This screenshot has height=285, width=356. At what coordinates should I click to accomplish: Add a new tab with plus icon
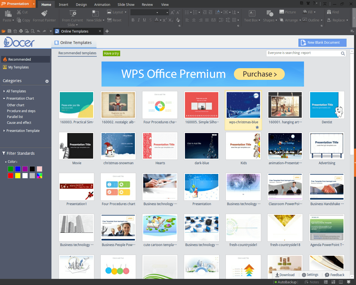(x=107, y=31)
